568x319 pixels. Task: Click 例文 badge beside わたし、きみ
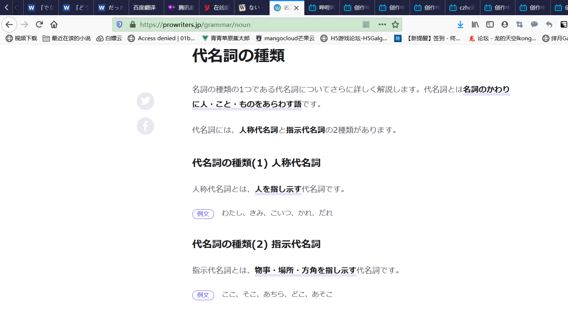203,214
